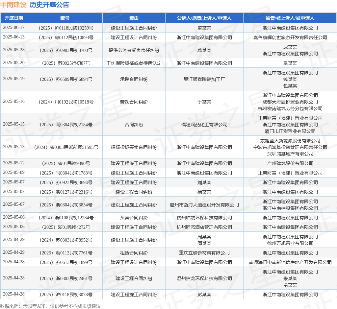Click plaintiff 温州护龙环保科技有限公司
The image size is (337, 309).
[x=204, y=278]
